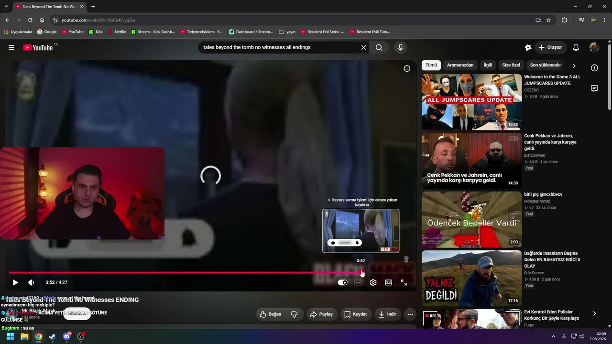Screen dimensions: 612x344
Task: Toggle the autoplay switch
Action: [343, 282]
